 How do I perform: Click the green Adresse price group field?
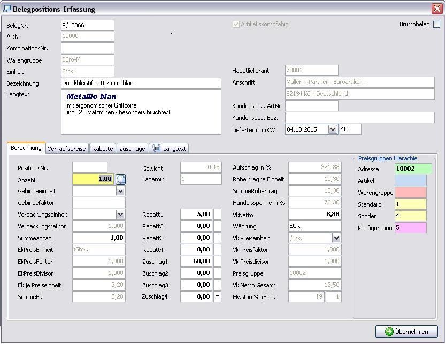tap(413, 169)
